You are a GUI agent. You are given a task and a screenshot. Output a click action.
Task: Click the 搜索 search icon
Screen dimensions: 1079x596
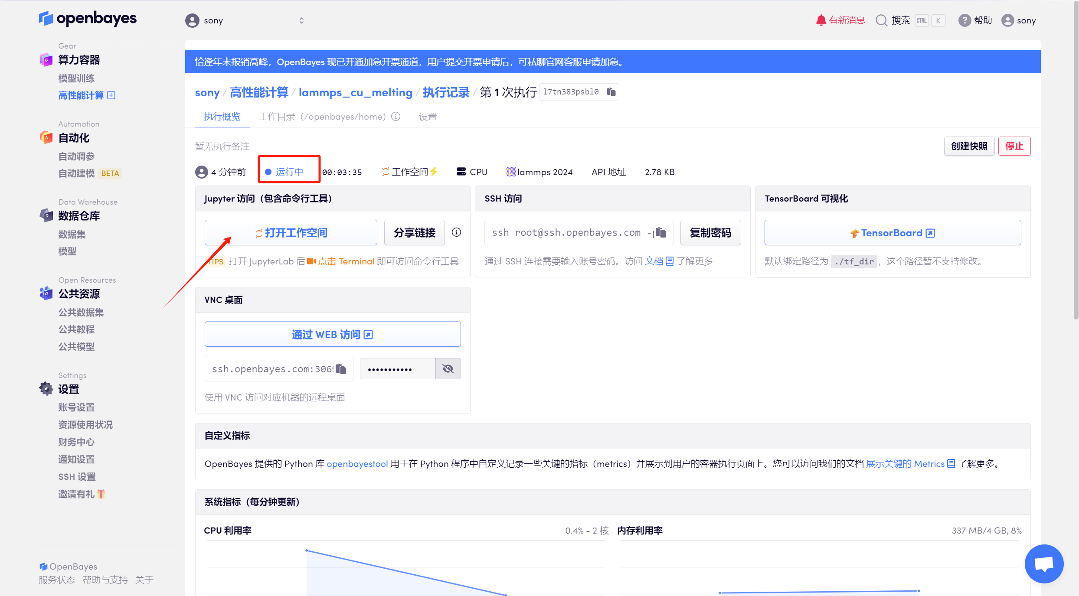point(882,20)
